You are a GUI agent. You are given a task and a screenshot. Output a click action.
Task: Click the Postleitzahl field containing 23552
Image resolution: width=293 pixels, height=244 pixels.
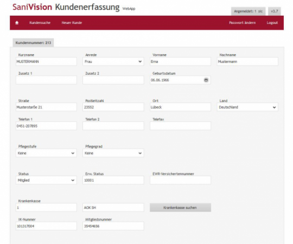tap(113, 107)
